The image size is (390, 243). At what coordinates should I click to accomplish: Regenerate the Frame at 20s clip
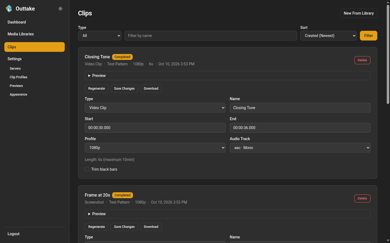pos(96,227)
